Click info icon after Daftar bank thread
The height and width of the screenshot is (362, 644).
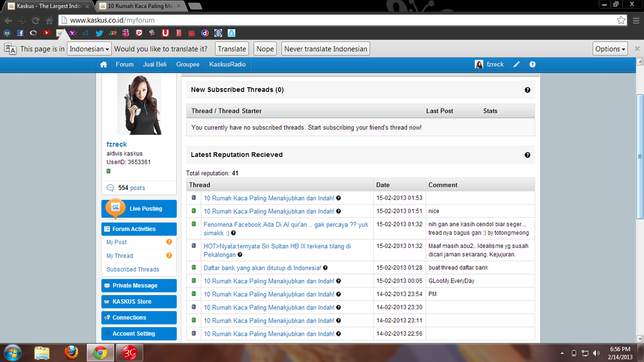click(x=326, y=268)
